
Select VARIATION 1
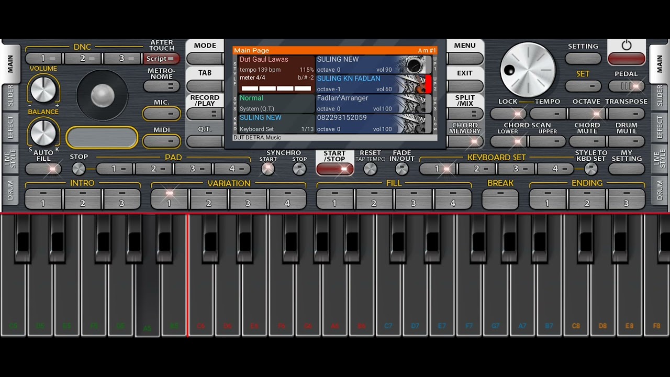pos(170,199)
